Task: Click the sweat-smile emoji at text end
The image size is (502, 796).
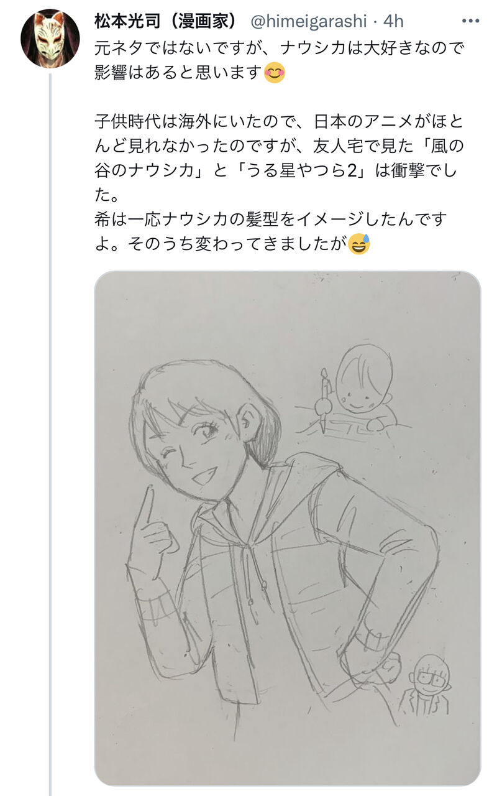Action: click(x=359, y=244)
